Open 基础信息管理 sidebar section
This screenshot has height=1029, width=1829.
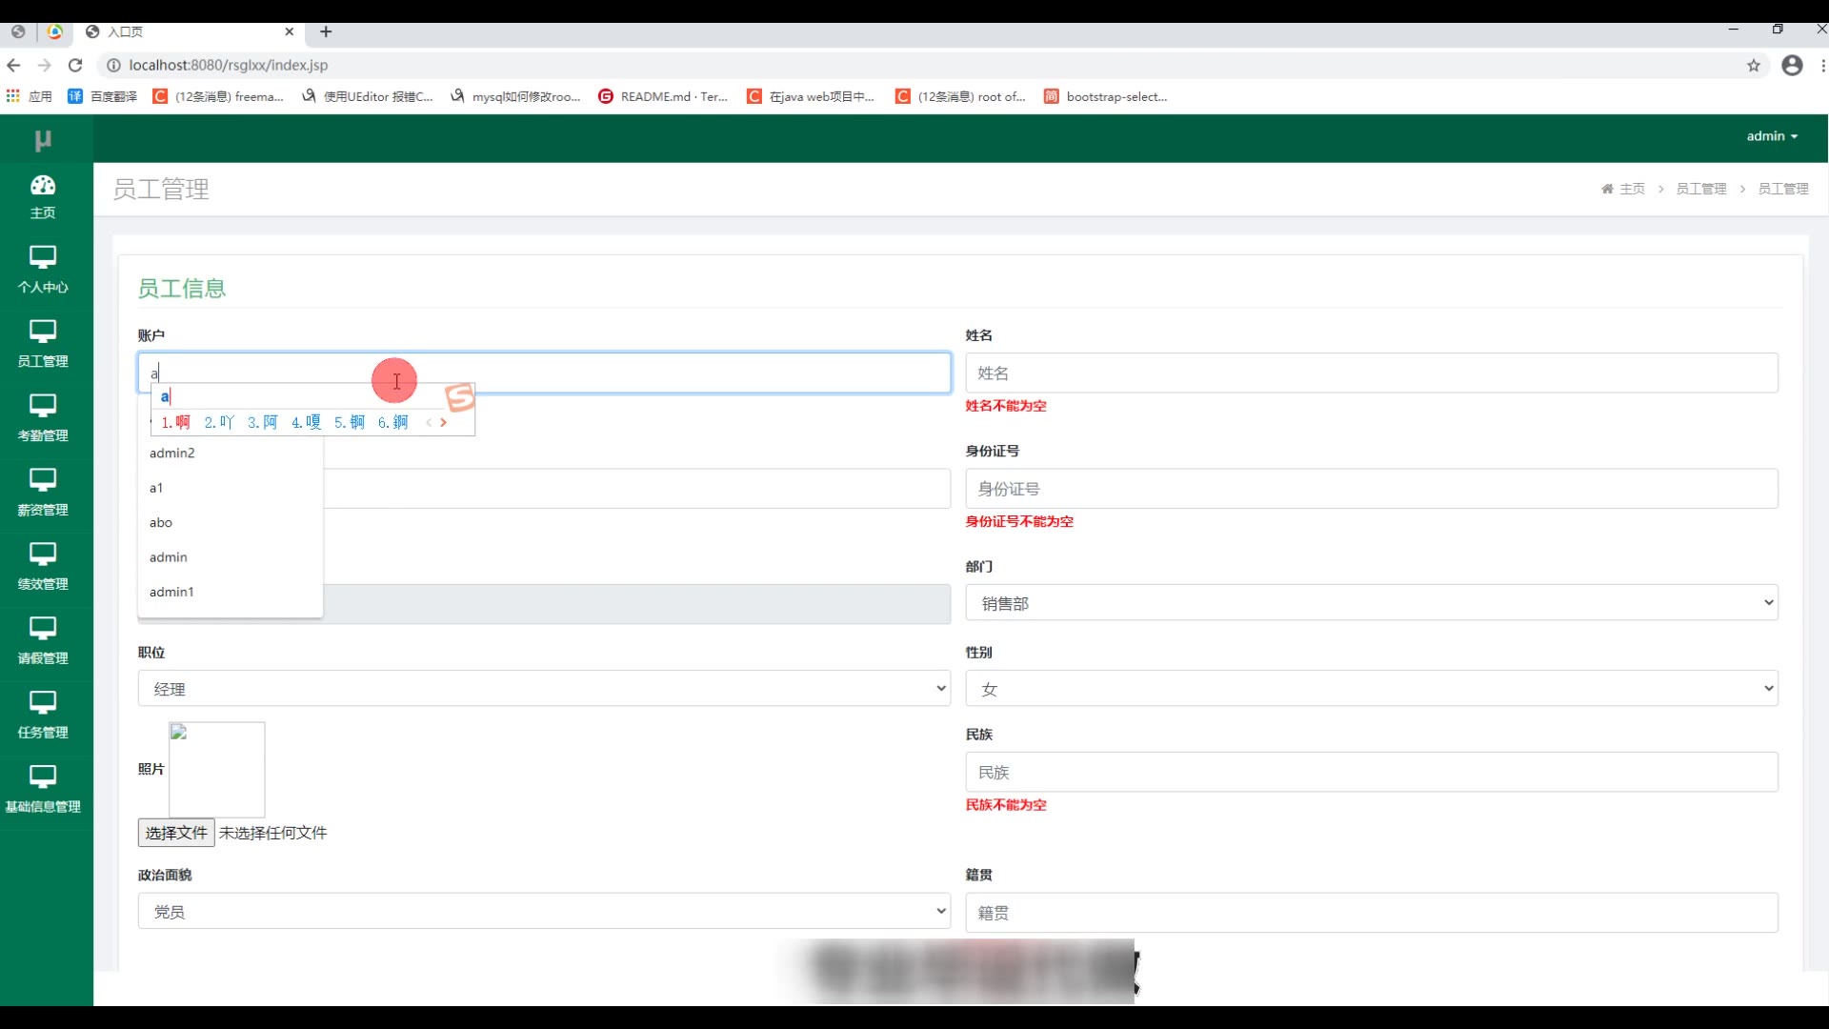click(x=43, y=790)
